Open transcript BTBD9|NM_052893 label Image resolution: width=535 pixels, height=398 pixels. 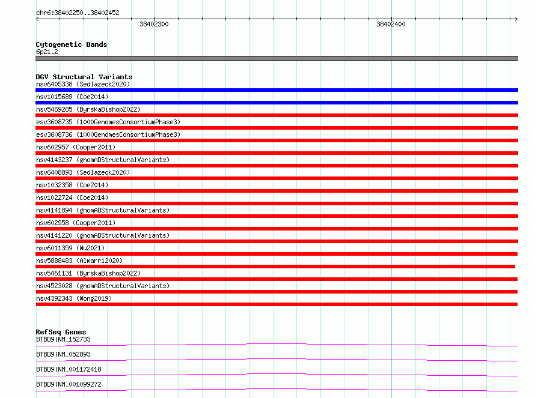point(63,354)
